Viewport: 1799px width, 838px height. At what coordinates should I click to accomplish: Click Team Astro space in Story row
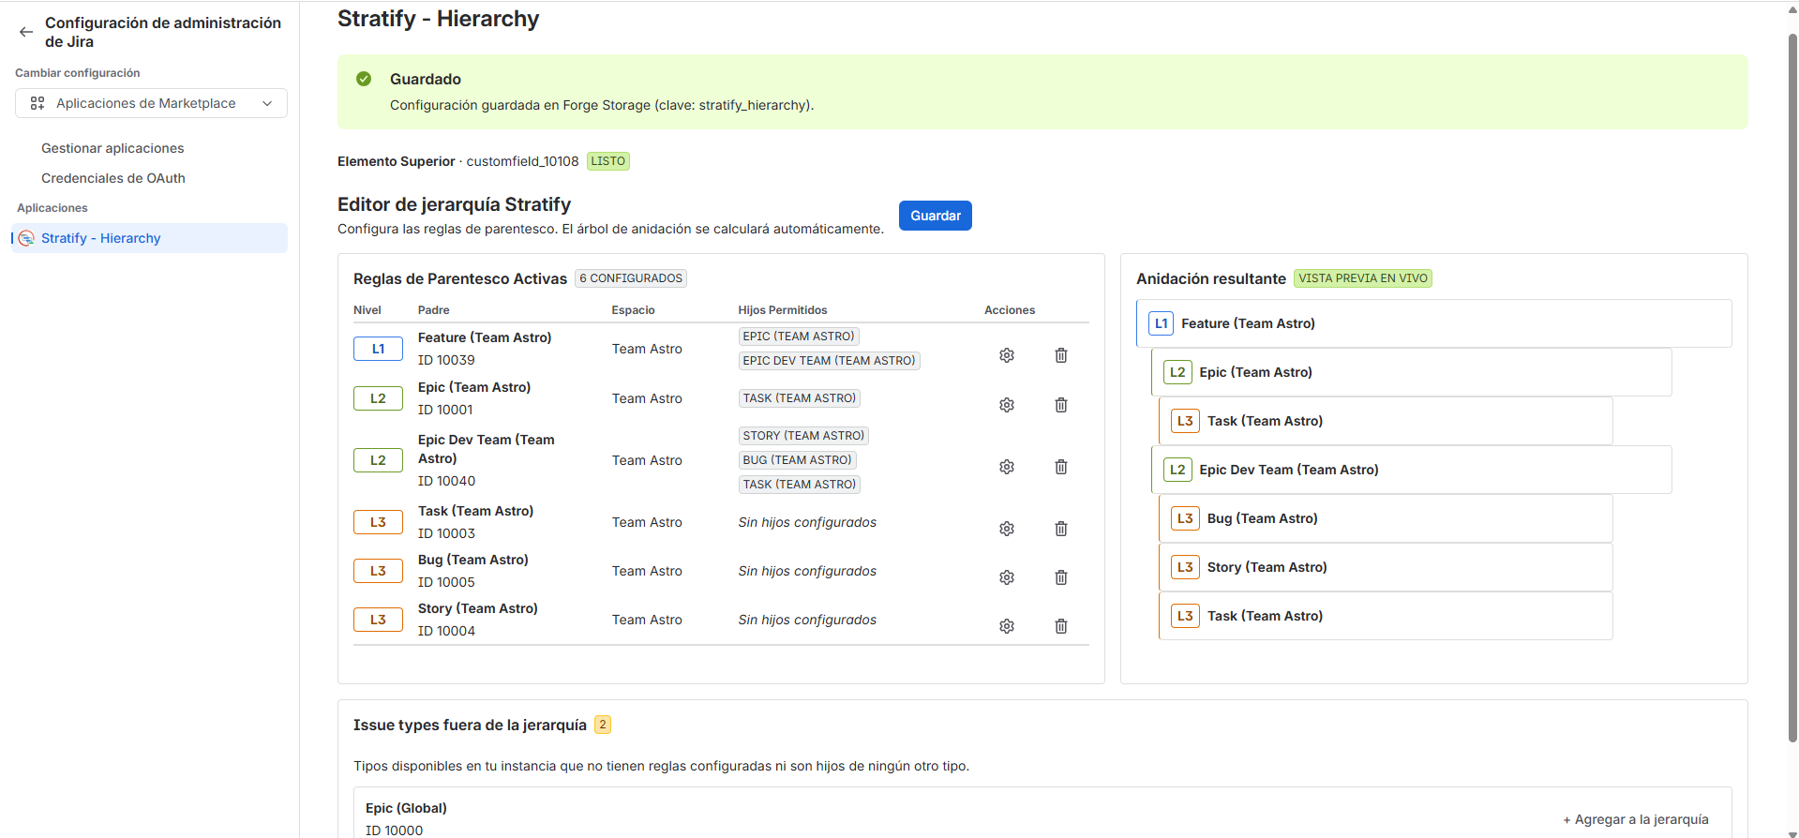(x=647, y=620)
